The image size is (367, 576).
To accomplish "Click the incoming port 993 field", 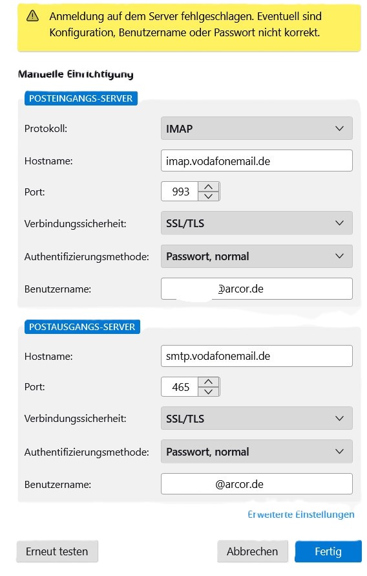I will [180, 192].
